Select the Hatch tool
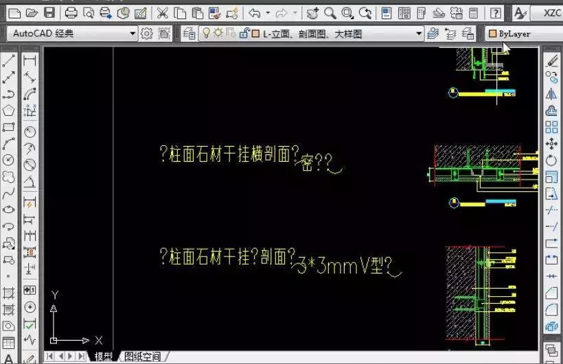The image size is (563, 364). [x=9, y=293]
